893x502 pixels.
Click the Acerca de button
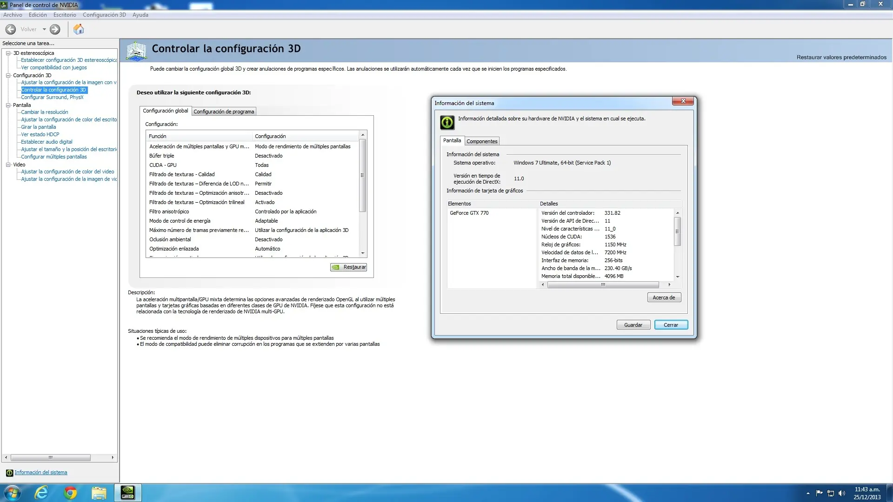click(664, 297)
